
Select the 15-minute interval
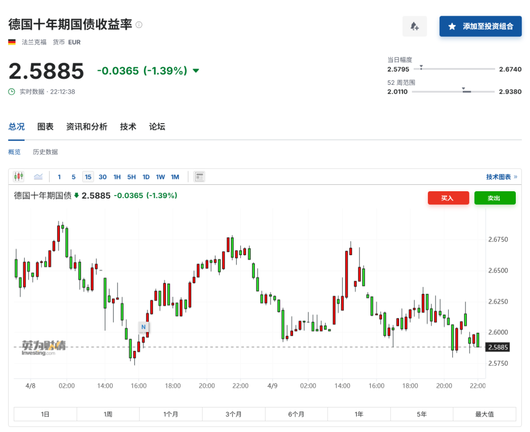[88, 177]
